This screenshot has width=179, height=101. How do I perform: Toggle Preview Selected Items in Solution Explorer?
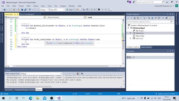pyautogui.click(x=169, y=18)
